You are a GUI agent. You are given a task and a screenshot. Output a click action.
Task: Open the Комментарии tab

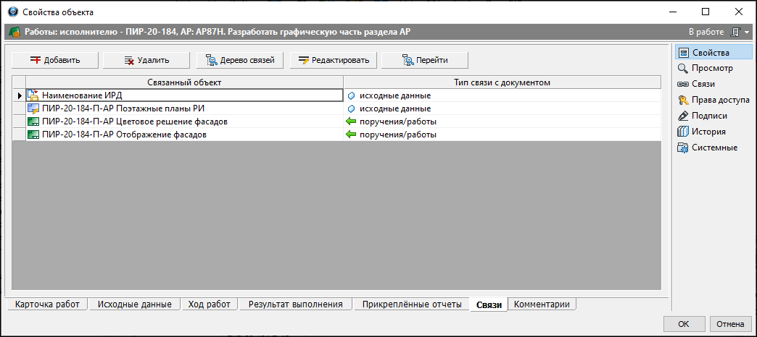(542, 304)
